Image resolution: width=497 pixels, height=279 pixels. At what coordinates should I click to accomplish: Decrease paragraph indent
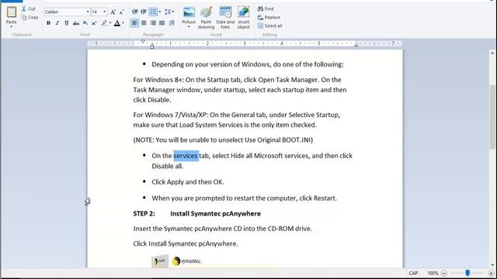(x=134, y=12)
